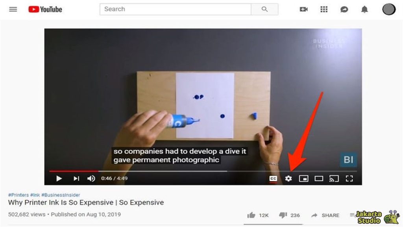The width and height of the screenshot is (403, 227).
Task: Toggle closed captions CC off
Action: coord(273,179)
